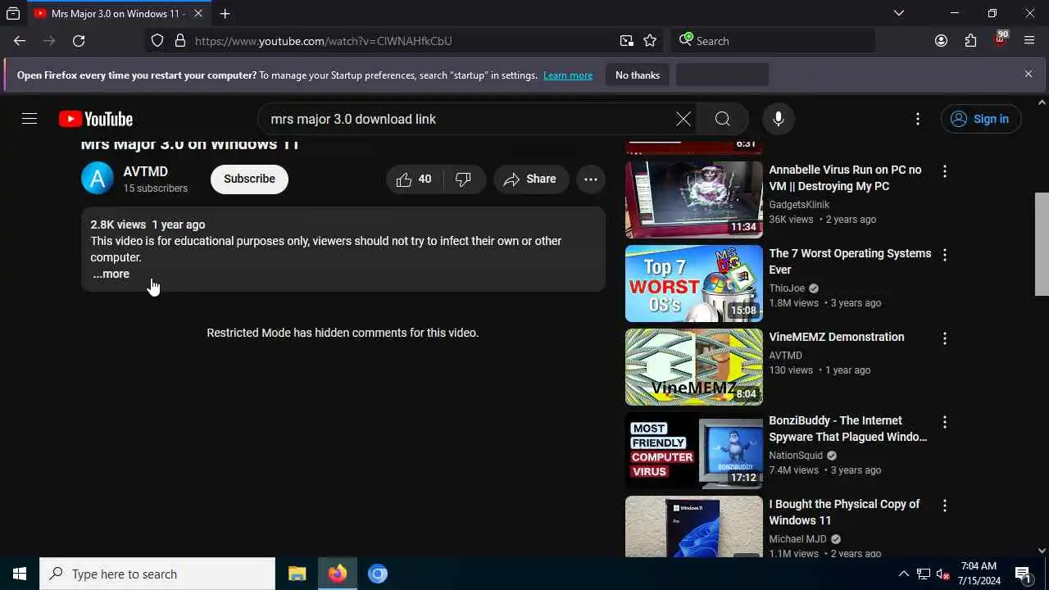Open options for BonziBuddy video
The height and width of the screenshot is (590, 1049).
[x=945, y=422]
